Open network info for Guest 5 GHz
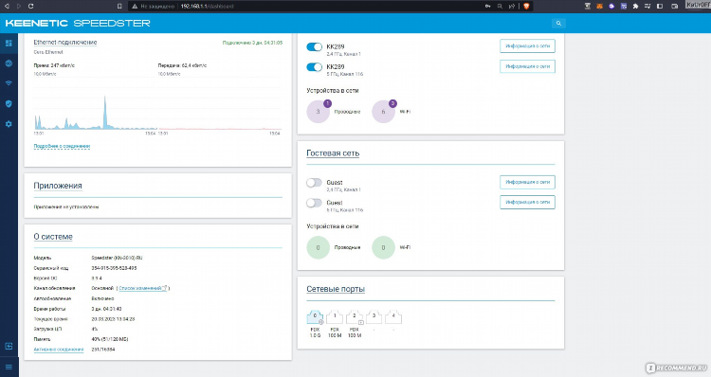The image size is (711, 377). click(x=527, y=202)
